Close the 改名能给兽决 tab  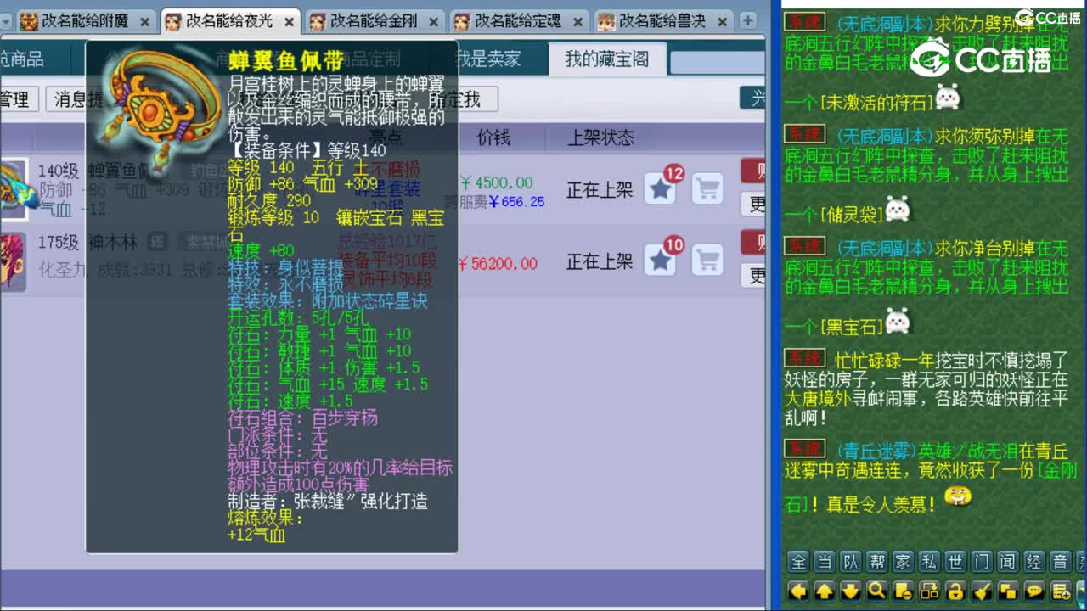[722, 22]
